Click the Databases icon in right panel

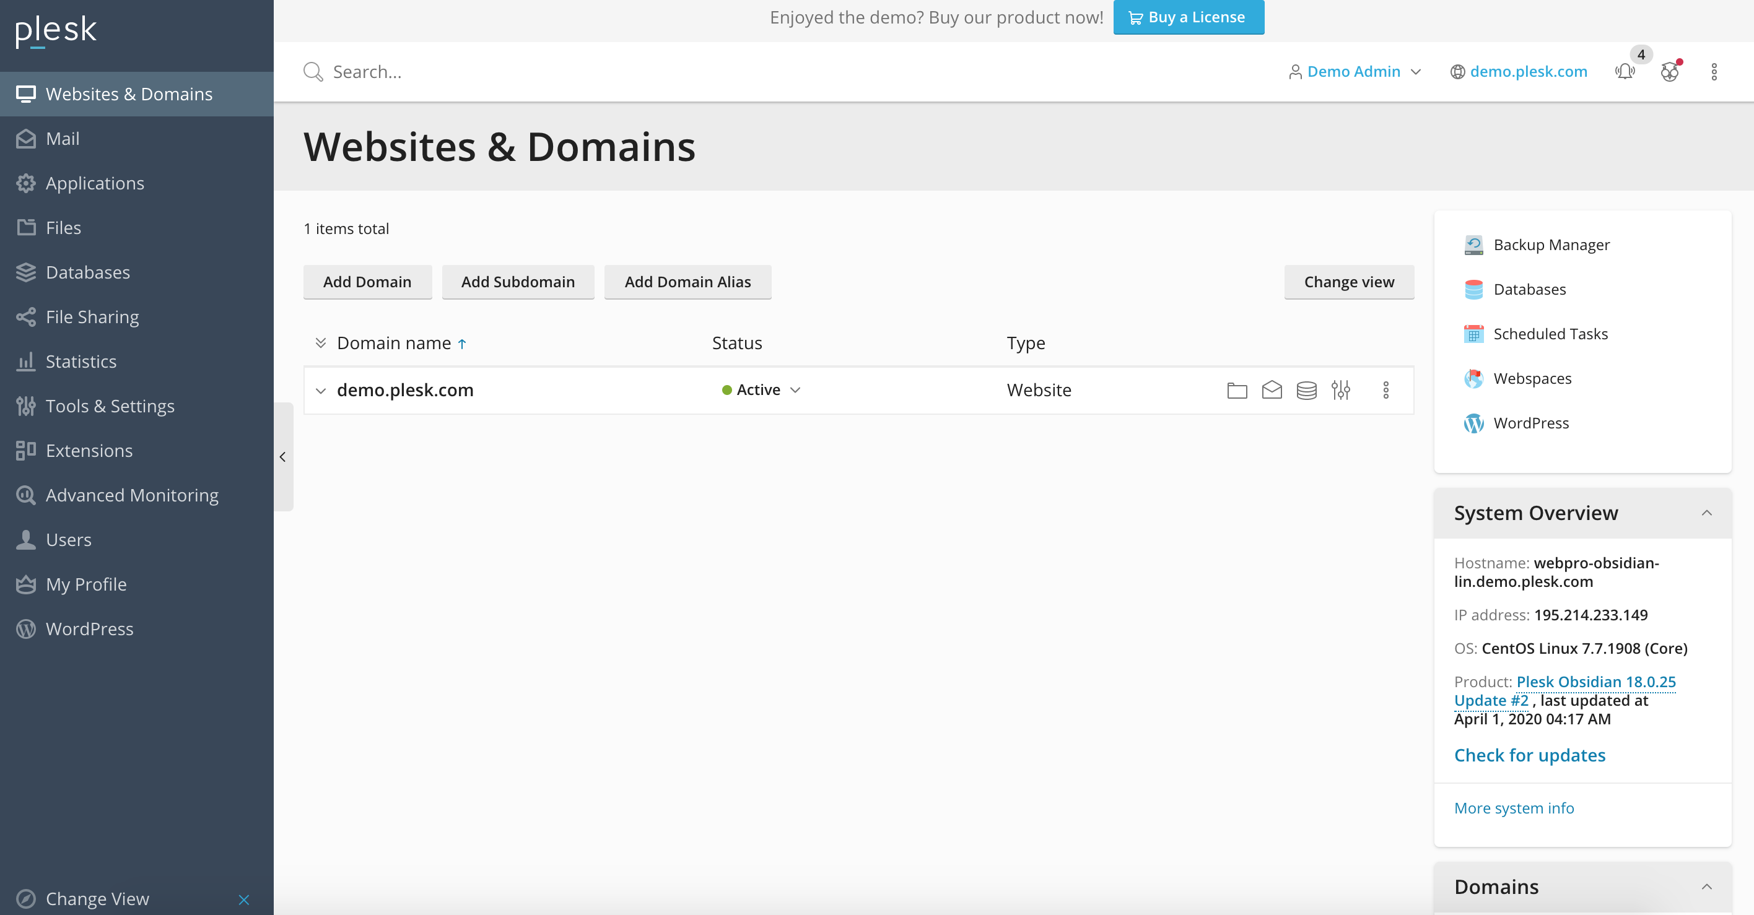[x=1473, y=289]
